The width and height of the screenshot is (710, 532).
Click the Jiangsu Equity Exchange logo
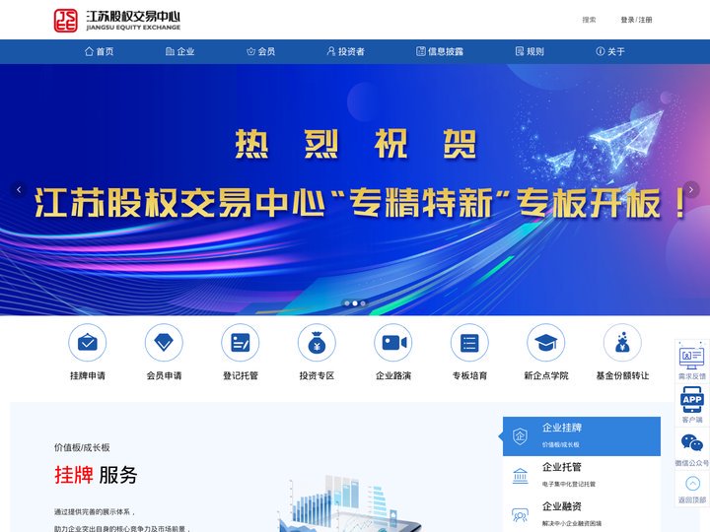coord(116,21)
